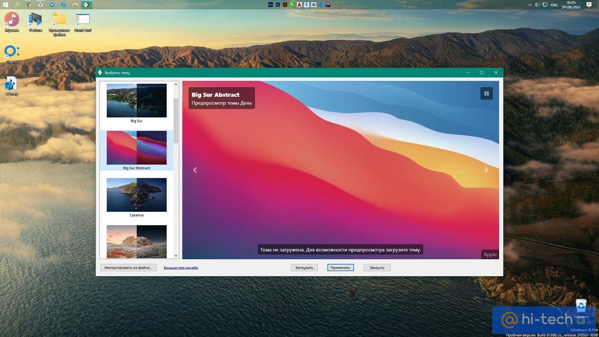Minimize the Выбрать тему window
This screenshot has width=599, height=337.
(467, 73)
